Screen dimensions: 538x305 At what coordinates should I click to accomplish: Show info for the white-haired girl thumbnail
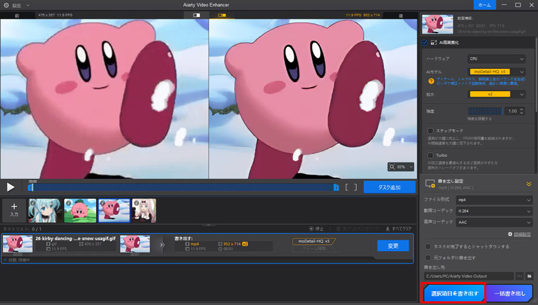pos(136,203)
